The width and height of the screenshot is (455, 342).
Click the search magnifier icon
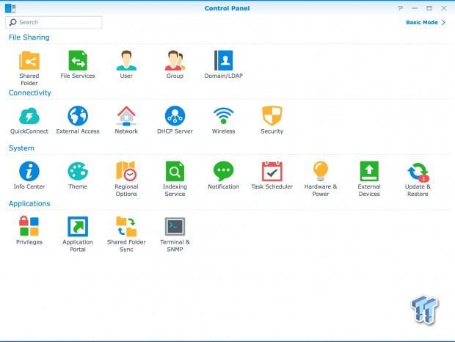click(12, 22)
